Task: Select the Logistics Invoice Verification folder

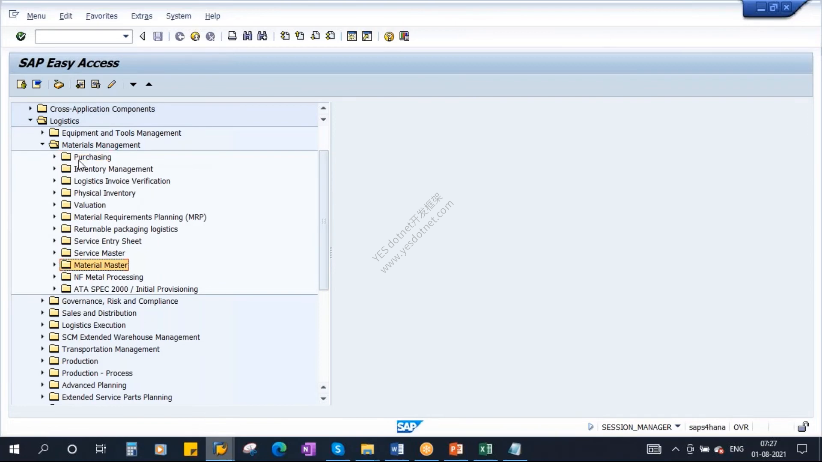Action: [x=122, y=181]
